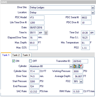Click the Cylinder Size field 77.4
Viewport: 96px width, 97px height.
[x=34, y=71]
